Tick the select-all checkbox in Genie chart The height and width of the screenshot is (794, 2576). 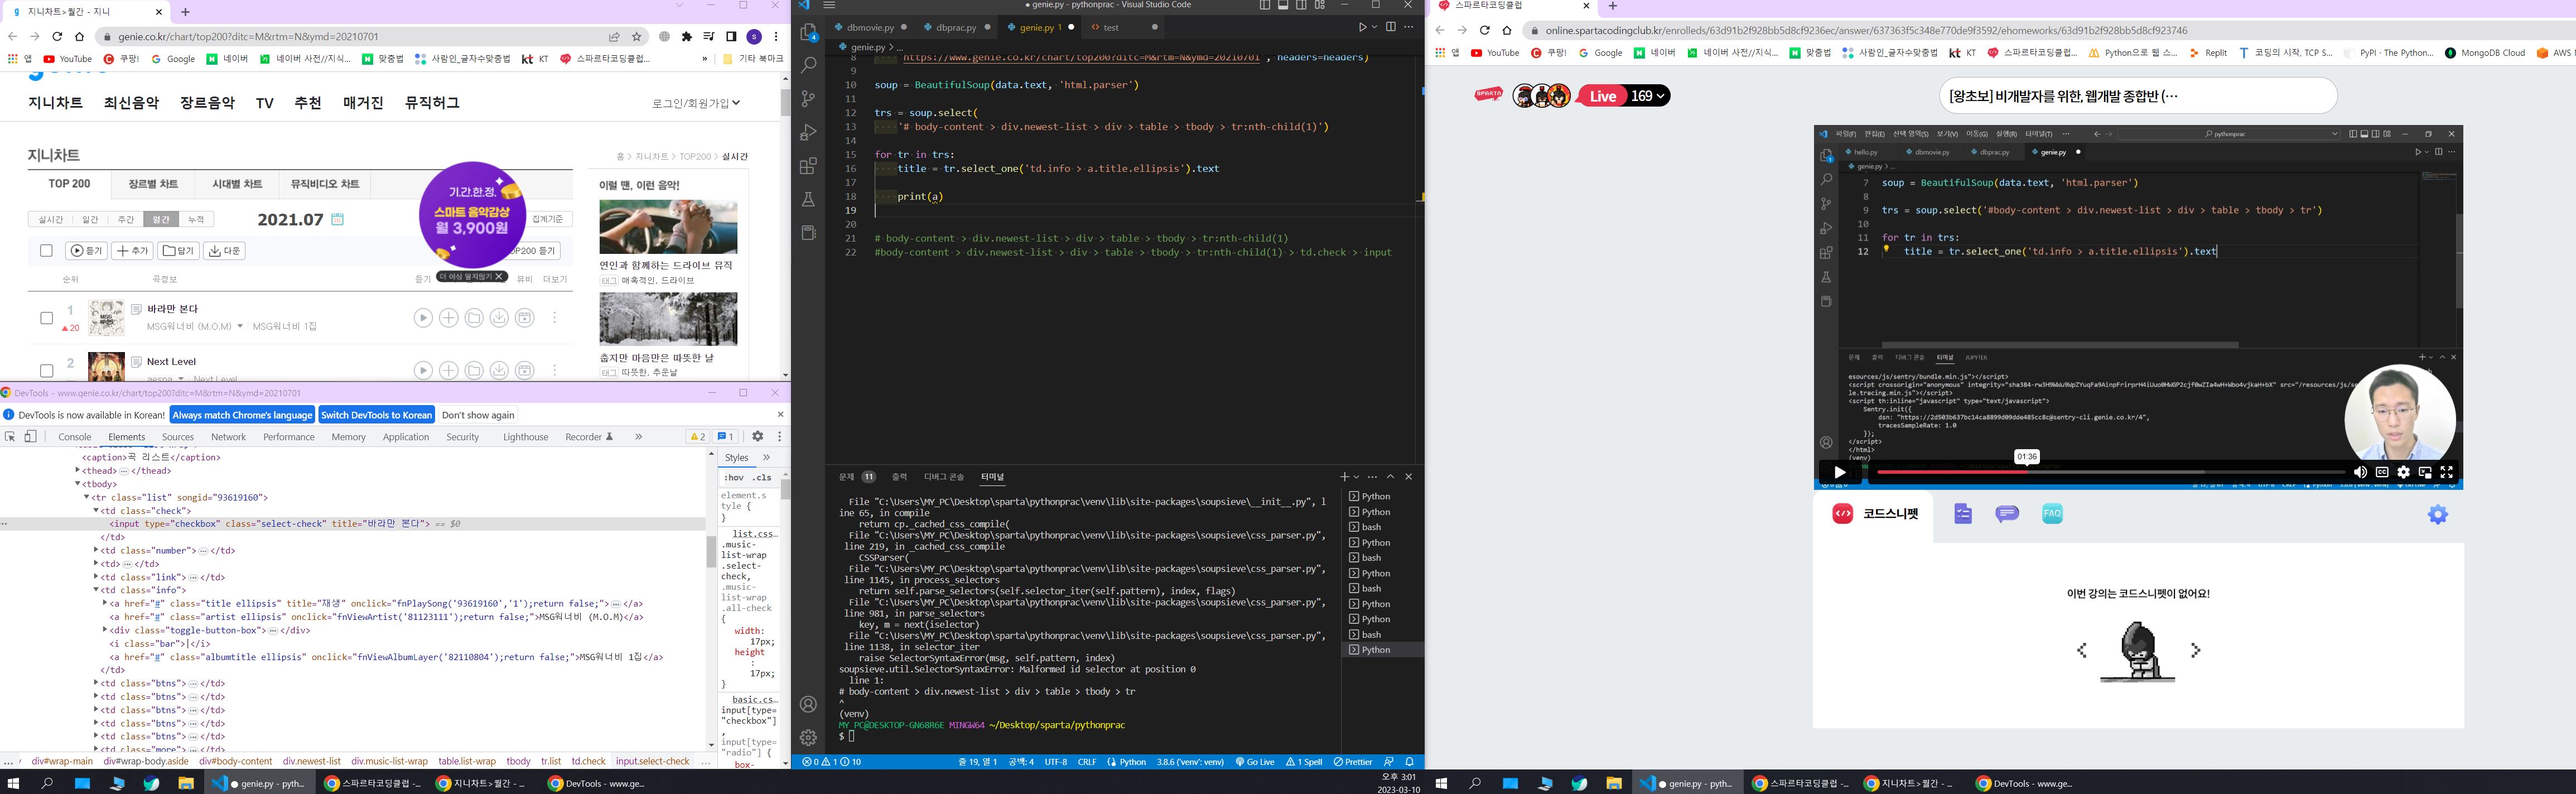46,251
